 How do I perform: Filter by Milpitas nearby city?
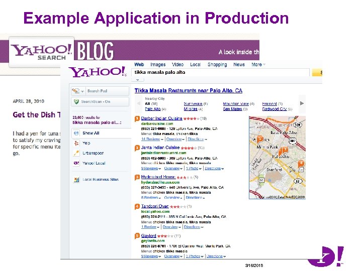191,109
